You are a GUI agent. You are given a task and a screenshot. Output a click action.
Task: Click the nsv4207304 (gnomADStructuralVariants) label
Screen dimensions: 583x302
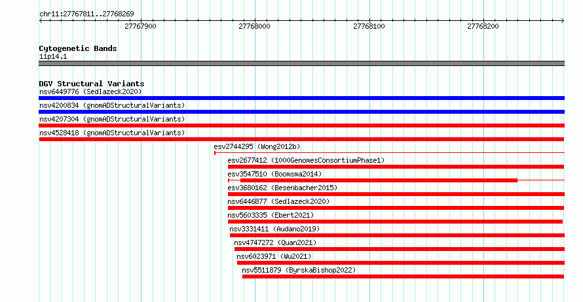tap(112, 119)
